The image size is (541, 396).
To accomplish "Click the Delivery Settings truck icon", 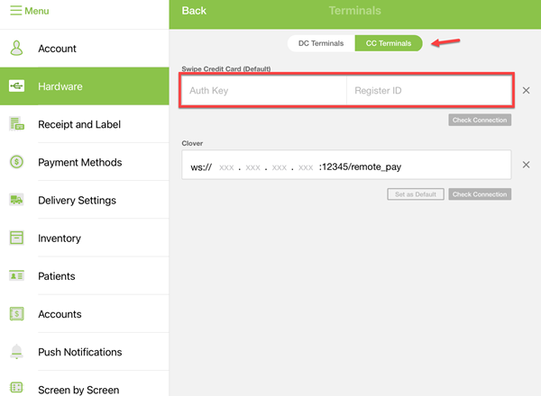I will click(16, 200).
